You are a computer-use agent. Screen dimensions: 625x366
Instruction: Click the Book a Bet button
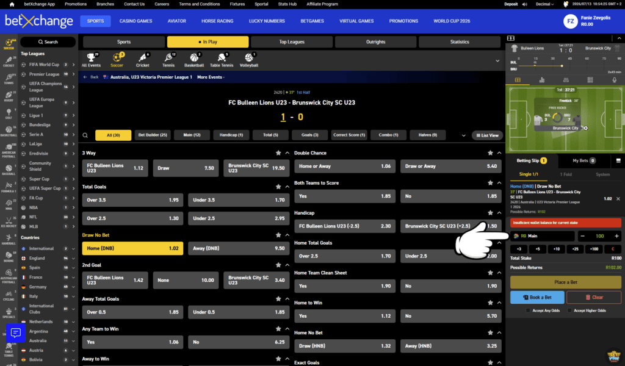pyautogui.click(x=537, y=297)
